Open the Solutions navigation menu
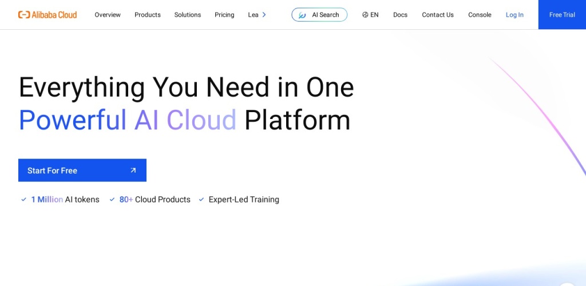The image size is (586, 286). point(188,15)
